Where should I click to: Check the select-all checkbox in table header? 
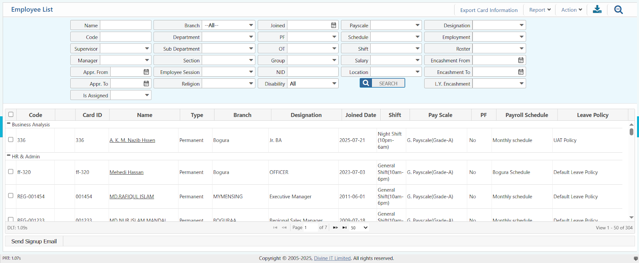[x=11, y=114]
